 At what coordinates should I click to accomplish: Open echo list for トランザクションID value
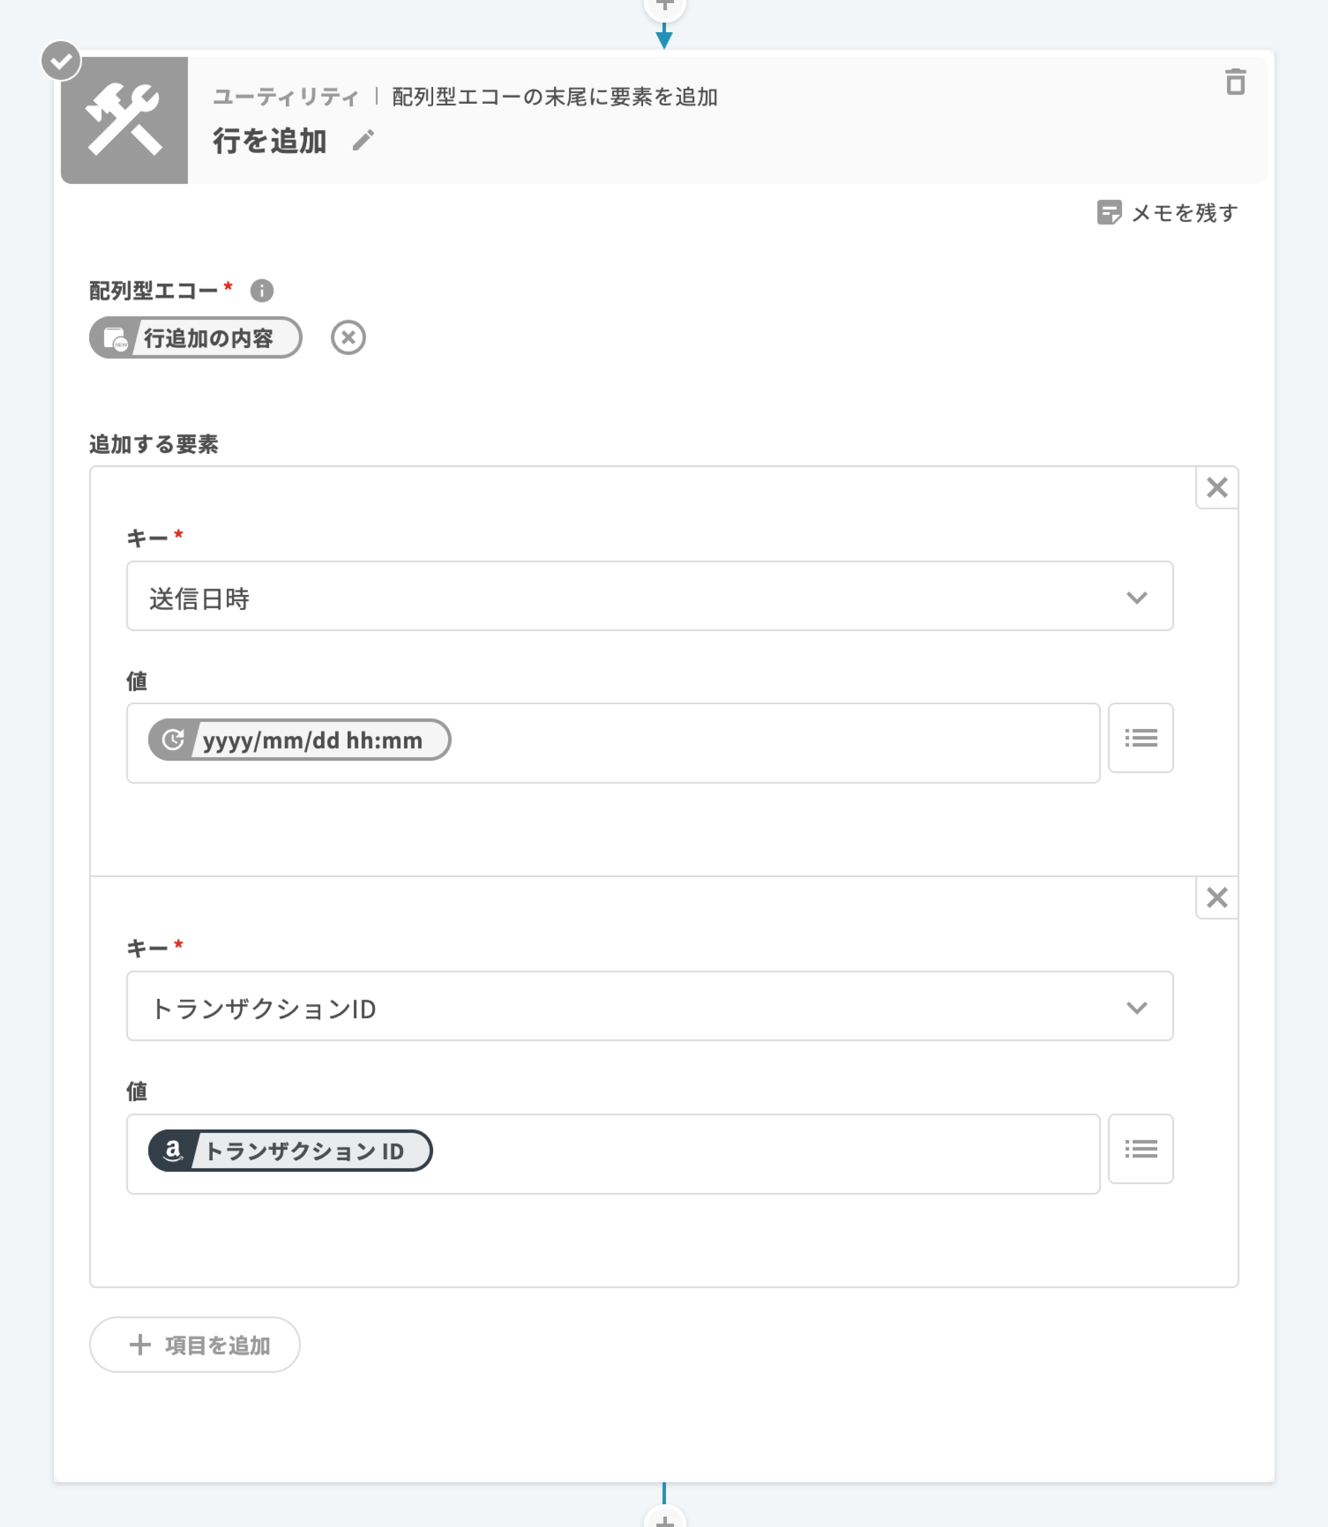pos(1141,1148)
